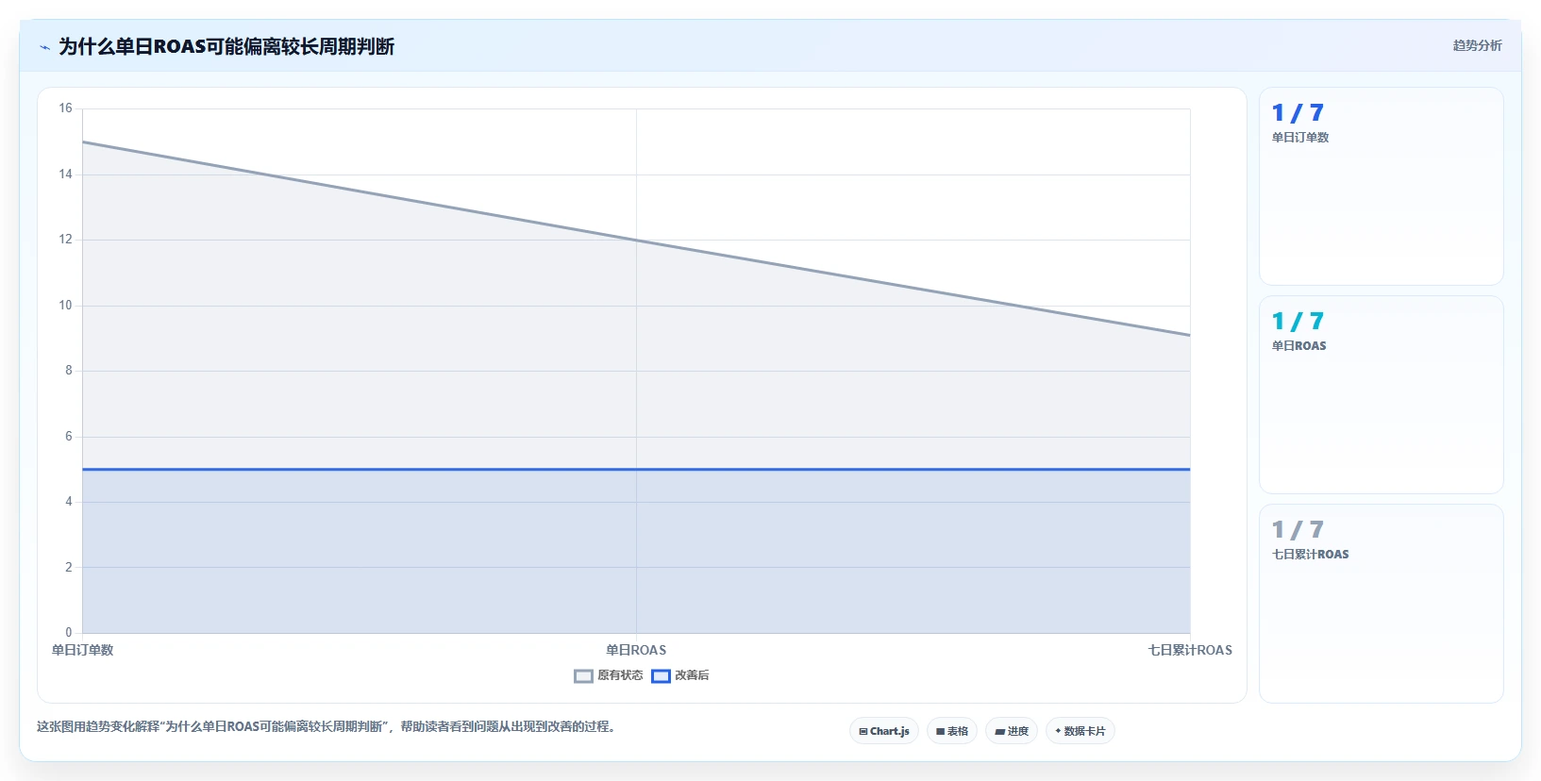Click the y-axis value 2
Screen dimensions: 1541x781
(x=68, y=568)
